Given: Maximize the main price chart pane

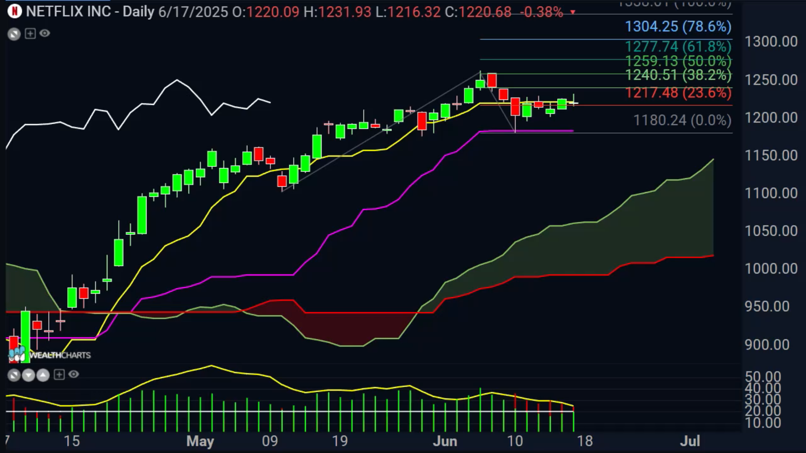Looking at the screenshot, I should coord(14,34).
